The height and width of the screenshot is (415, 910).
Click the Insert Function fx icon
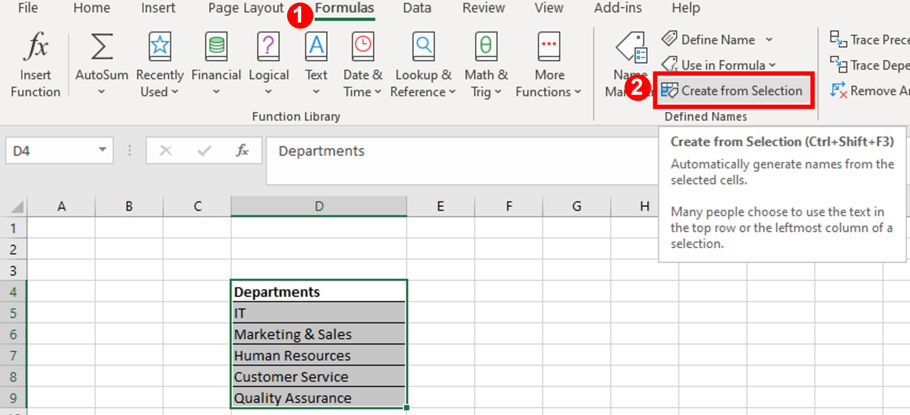pos(35,48)
